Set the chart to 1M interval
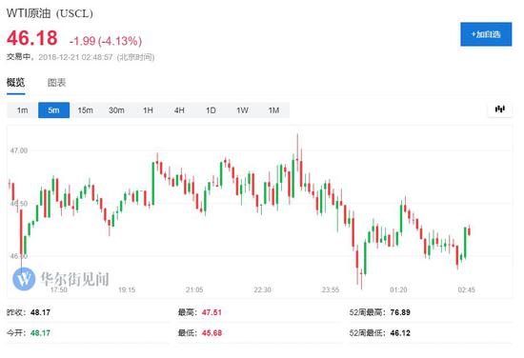This screenshot has width=524, height=358. [273, 110]
